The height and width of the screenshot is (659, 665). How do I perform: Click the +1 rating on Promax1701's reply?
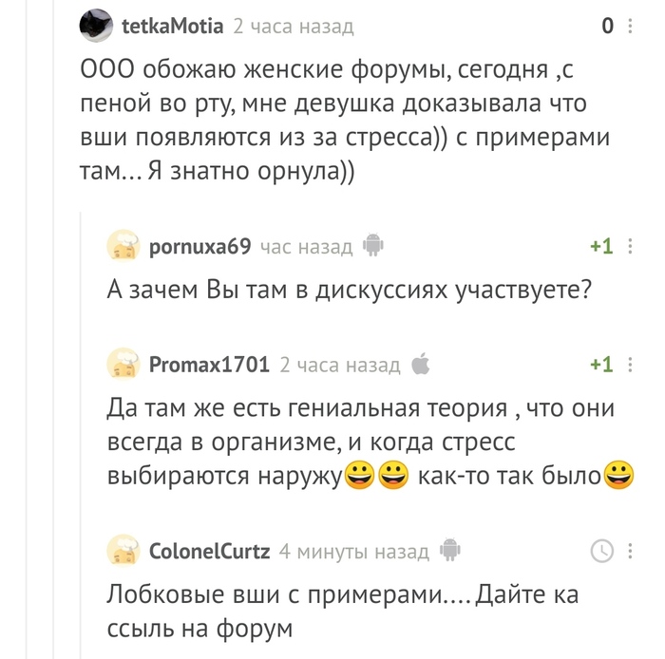click(600, 365)
